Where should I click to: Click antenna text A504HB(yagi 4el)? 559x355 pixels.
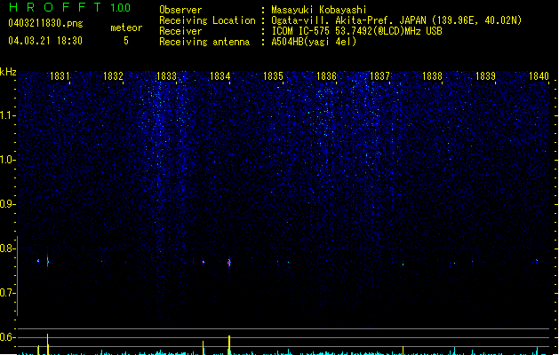pos(314,42)
